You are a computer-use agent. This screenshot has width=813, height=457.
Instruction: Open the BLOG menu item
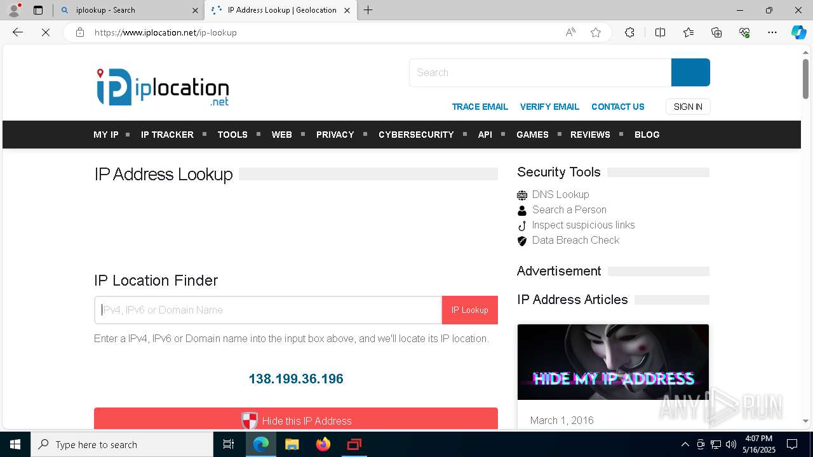[647, 135]
